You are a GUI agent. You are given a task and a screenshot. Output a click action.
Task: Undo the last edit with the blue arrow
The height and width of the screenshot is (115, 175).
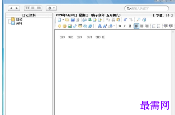click(x=125, y=20)
